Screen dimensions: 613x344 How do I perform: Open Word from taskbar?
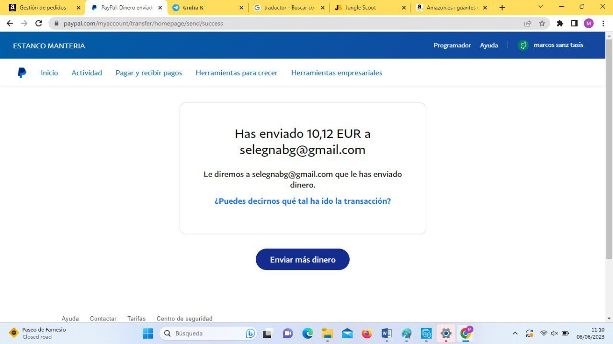[386, 333]
